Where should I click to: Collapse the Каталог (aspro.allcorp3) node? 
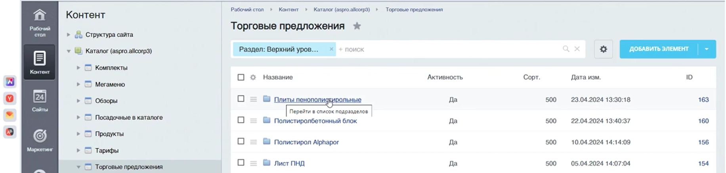click(69, 51)
